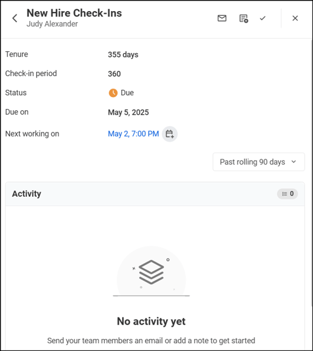
Task: Select the Activity section header
Action: click(155, 194)
